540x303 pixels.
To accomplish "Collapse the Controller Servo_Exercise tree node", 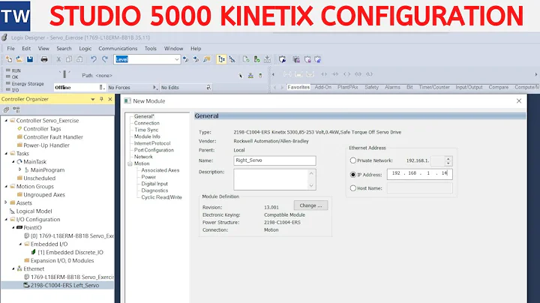I will coord(6,121).
